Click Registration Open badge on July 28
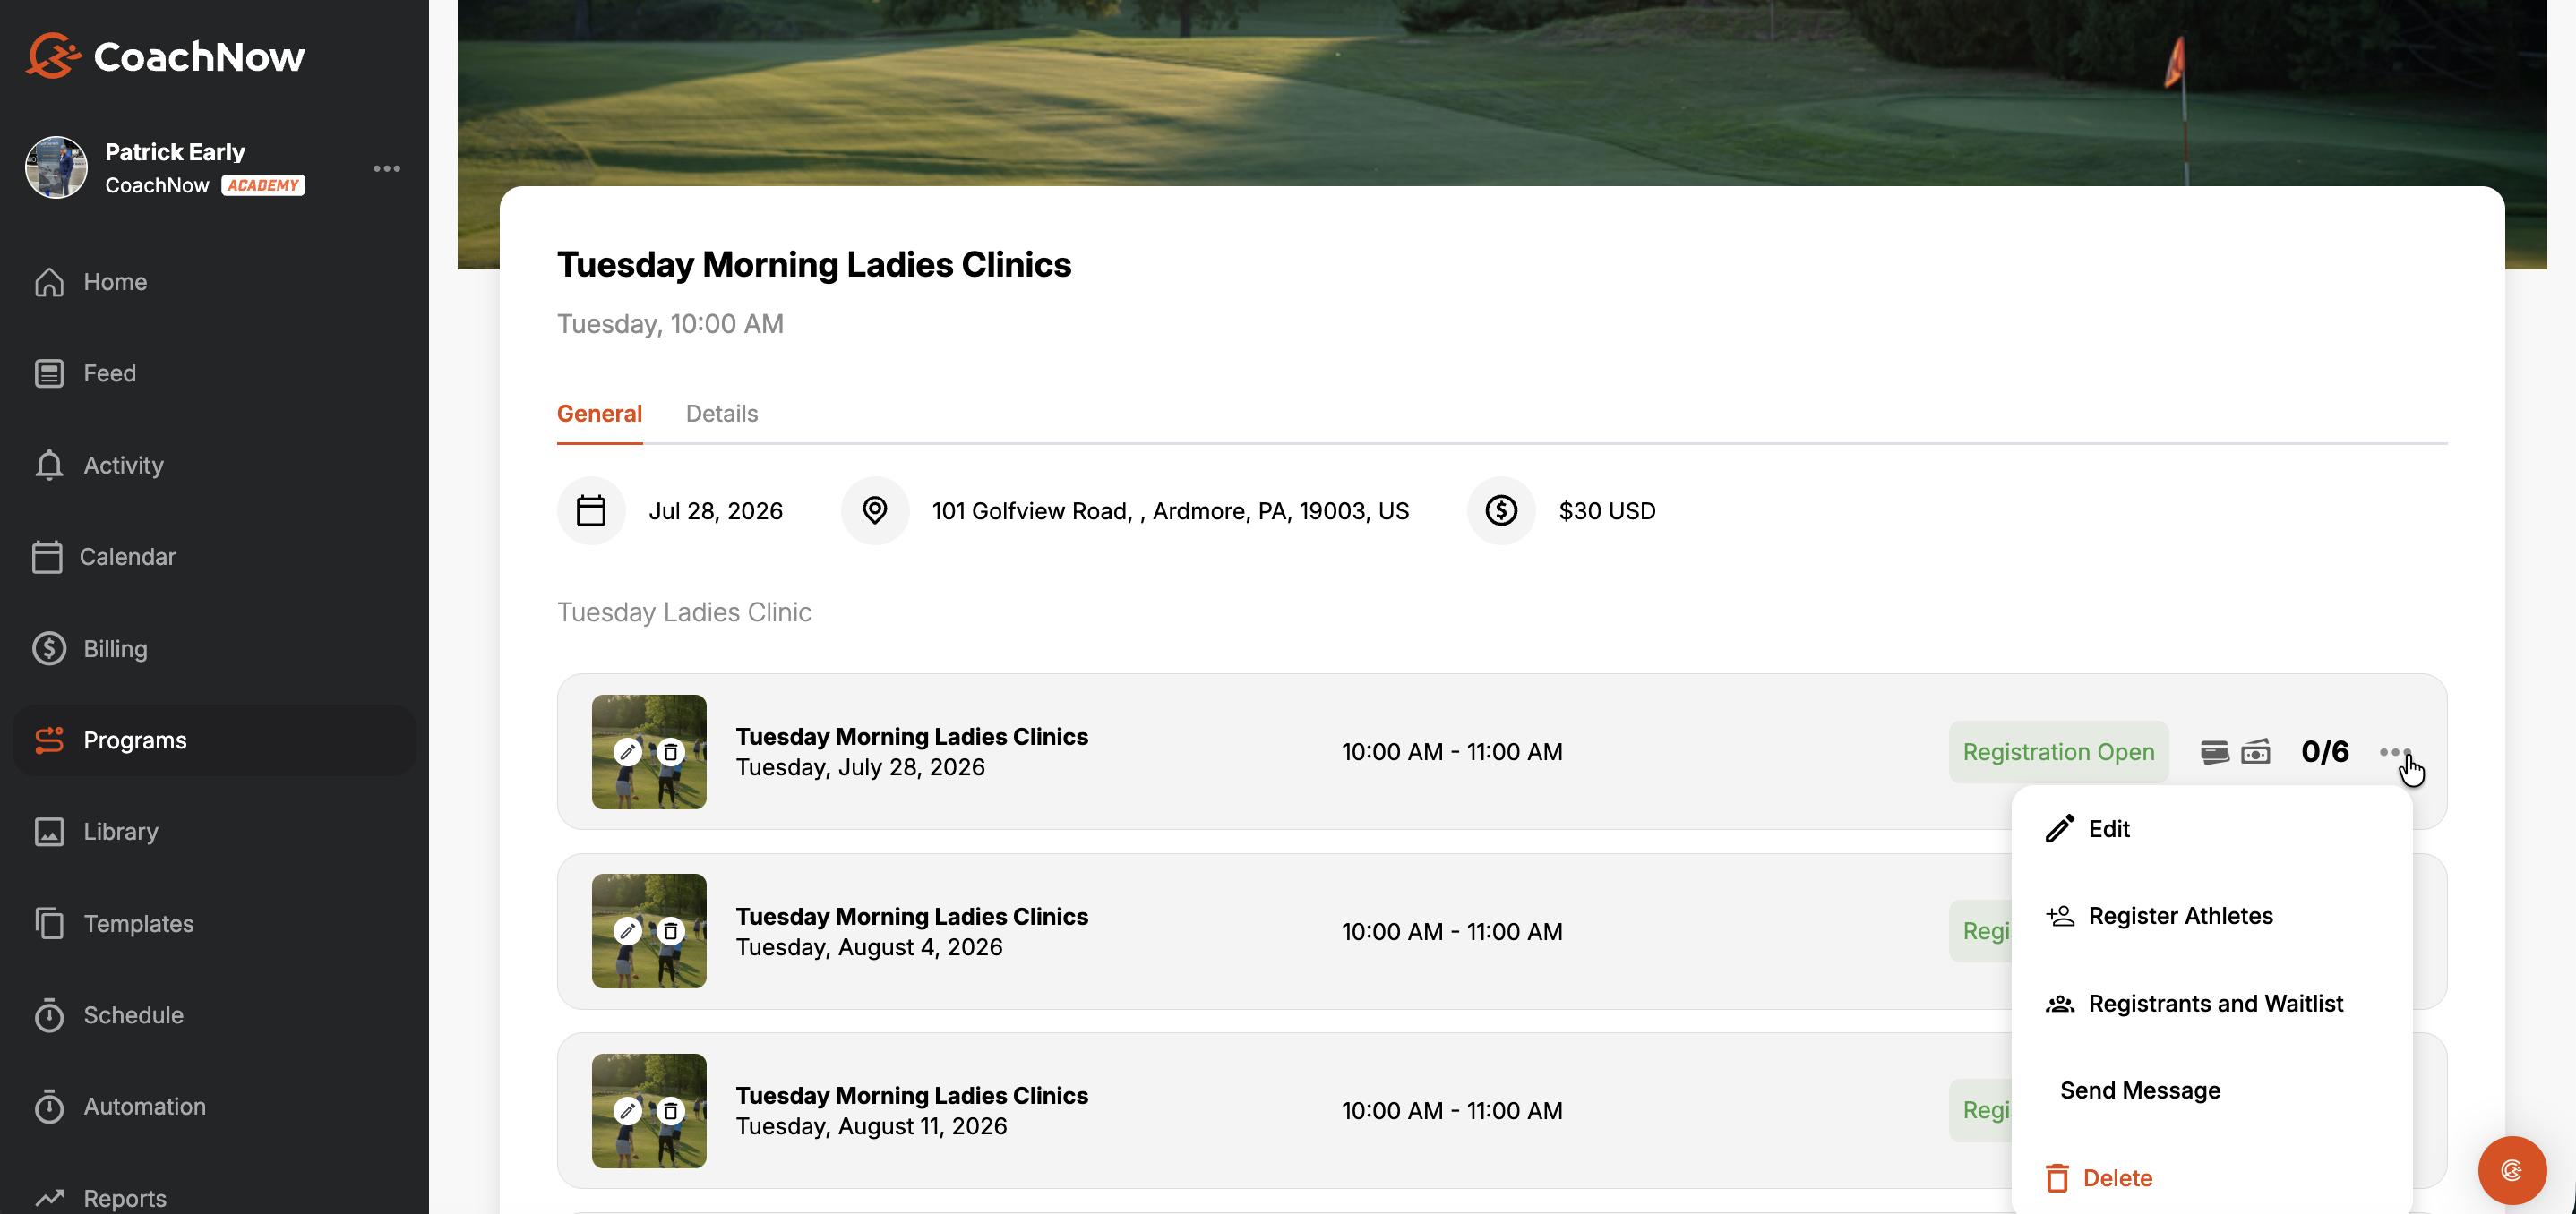 tap(2058, 751)
